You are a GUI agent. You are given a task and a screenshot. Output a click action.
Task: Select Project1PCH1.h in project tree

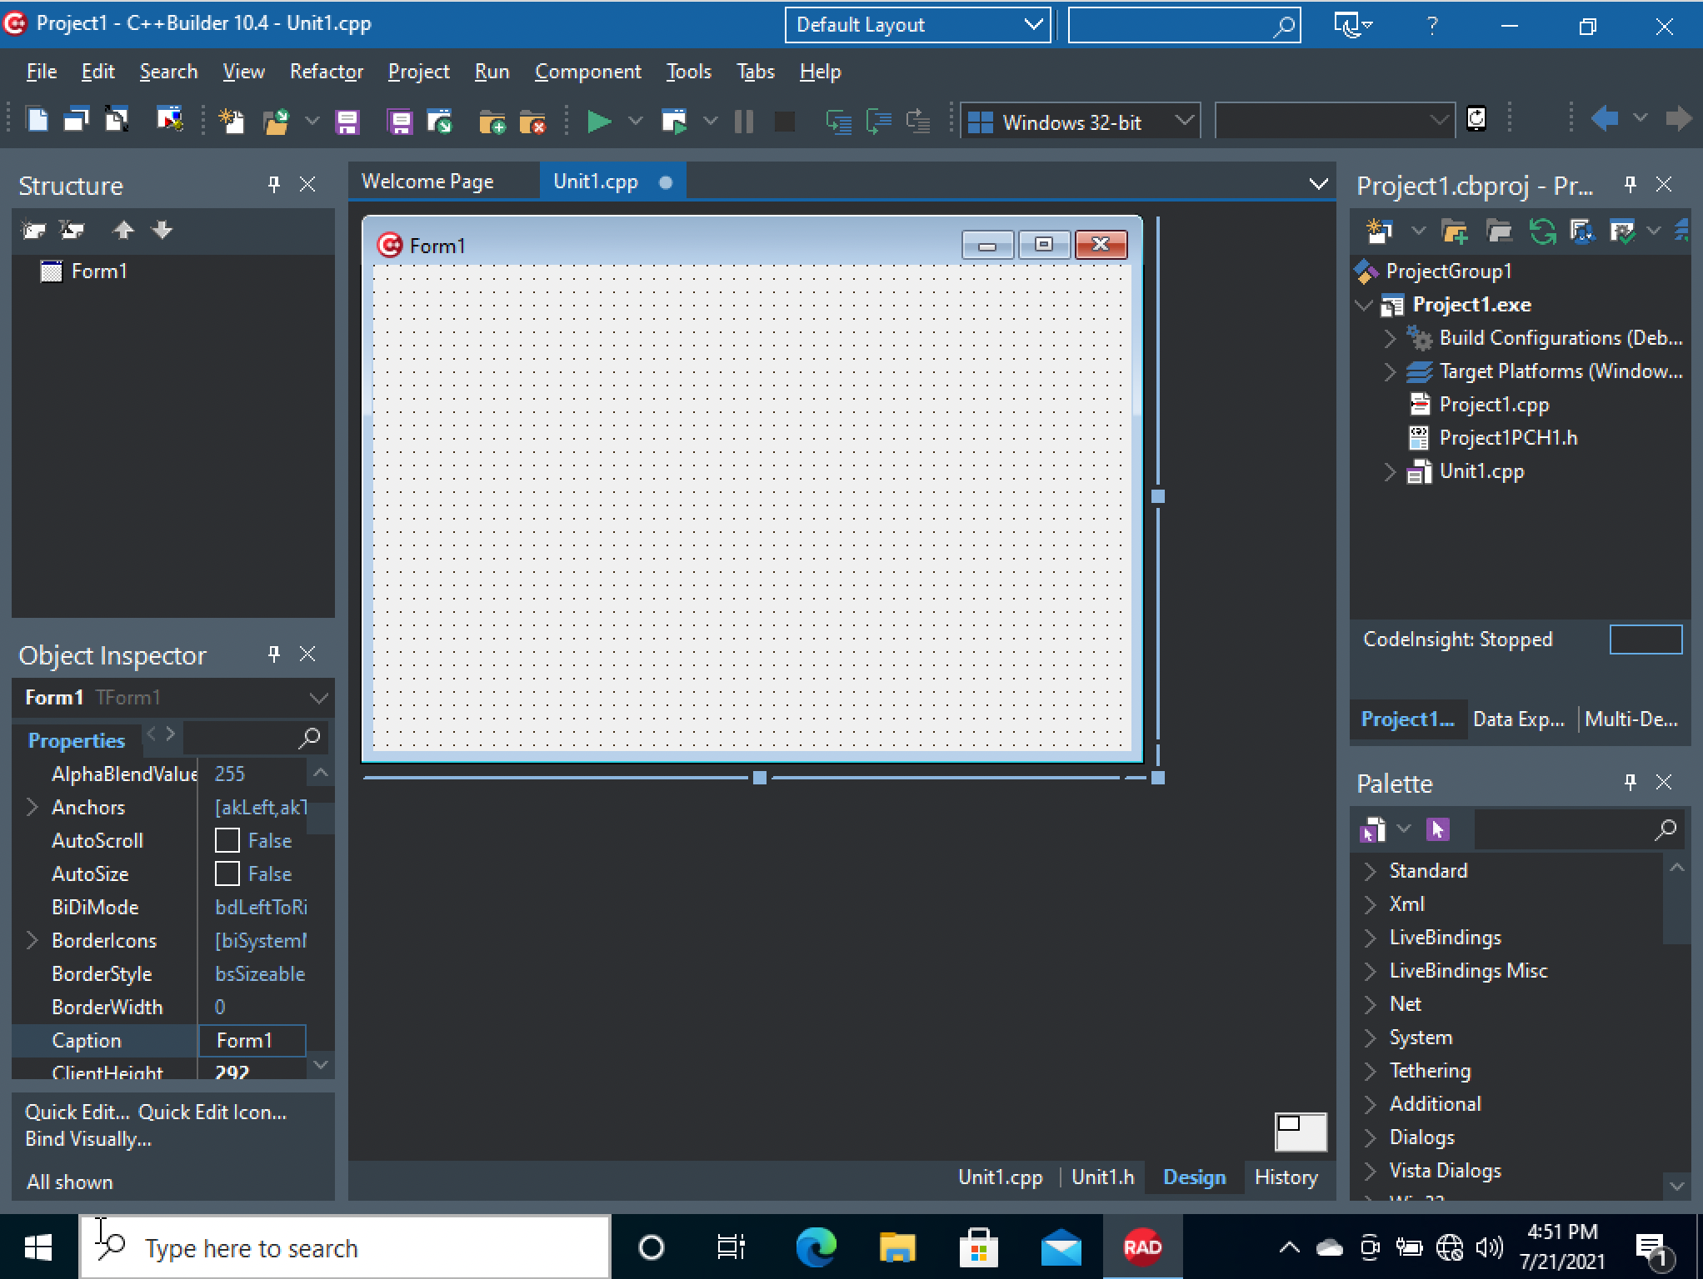click(1508, 438)
